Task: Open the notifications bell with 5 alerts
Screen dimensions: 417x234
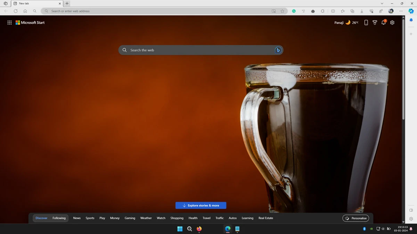Action: point(383,22)
